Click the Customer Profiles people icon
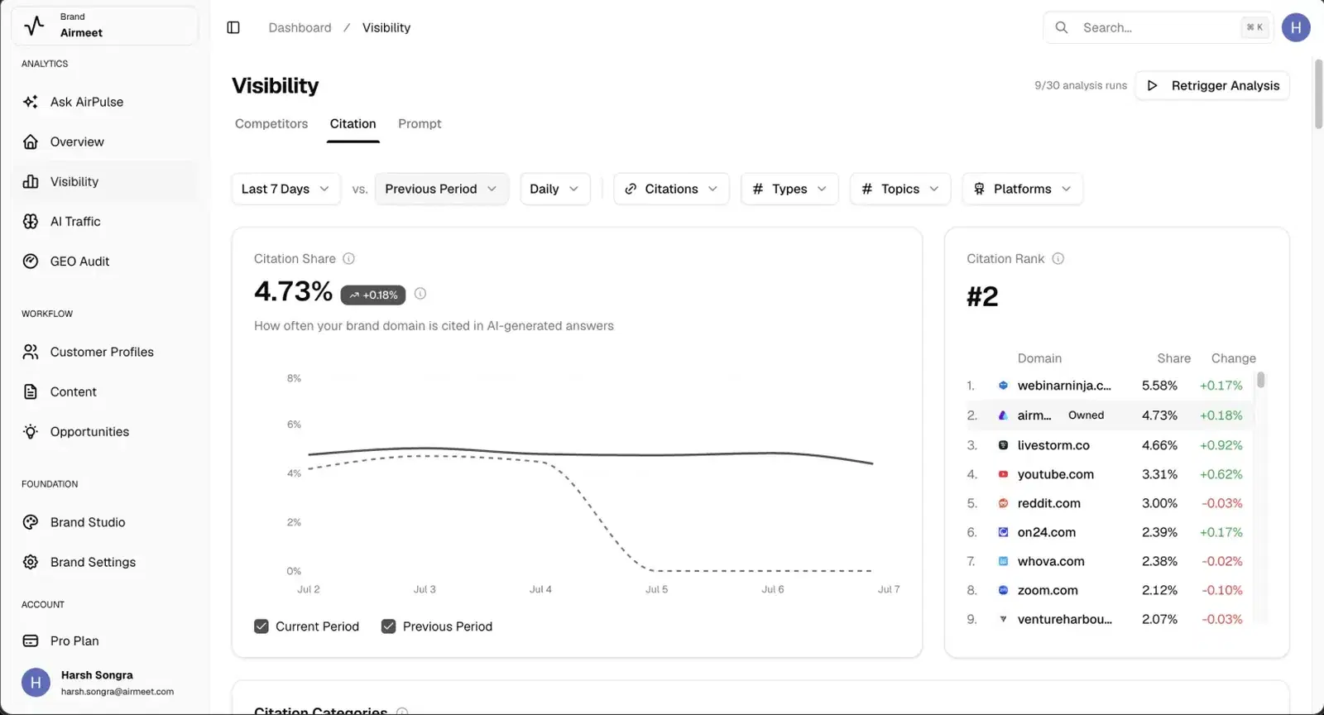The width and height of the screenshot is (1324, 715). coord(31,352)
